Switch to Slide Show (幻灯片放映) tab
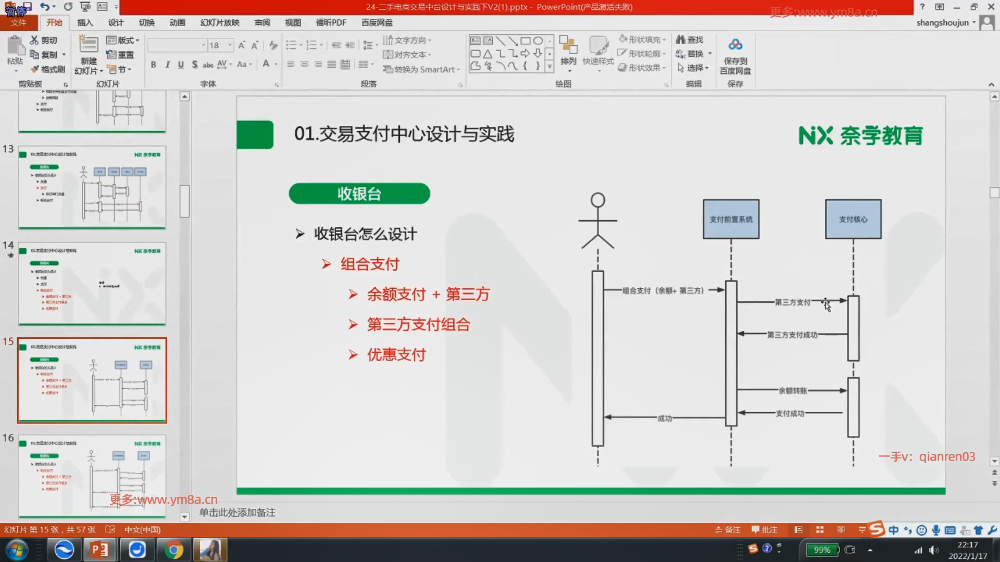This screenshot has width=1000, height=562. pyautogui.click(x=220, y=22)
